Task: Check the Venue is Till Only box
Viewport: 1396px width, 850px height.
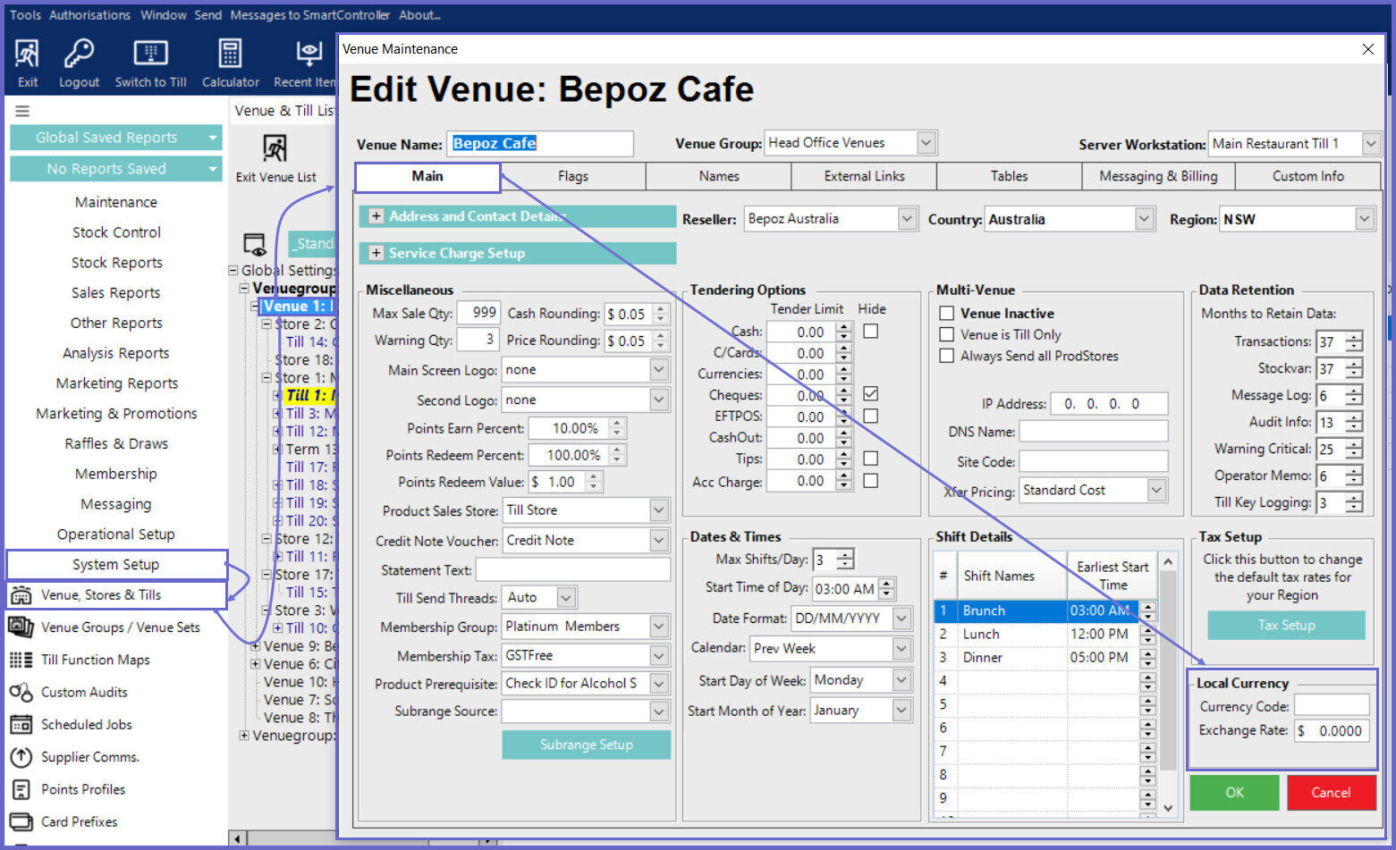Action: (x=946, y=334)
